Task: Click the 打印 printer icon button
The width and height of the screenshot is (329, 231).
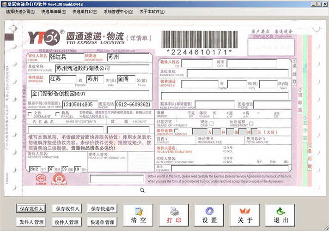Action: click(174, 215)
